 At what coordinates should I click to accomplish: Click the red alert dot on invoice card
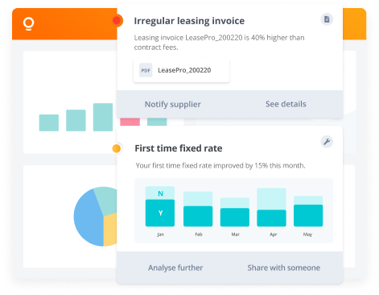(x=117, y=20)
